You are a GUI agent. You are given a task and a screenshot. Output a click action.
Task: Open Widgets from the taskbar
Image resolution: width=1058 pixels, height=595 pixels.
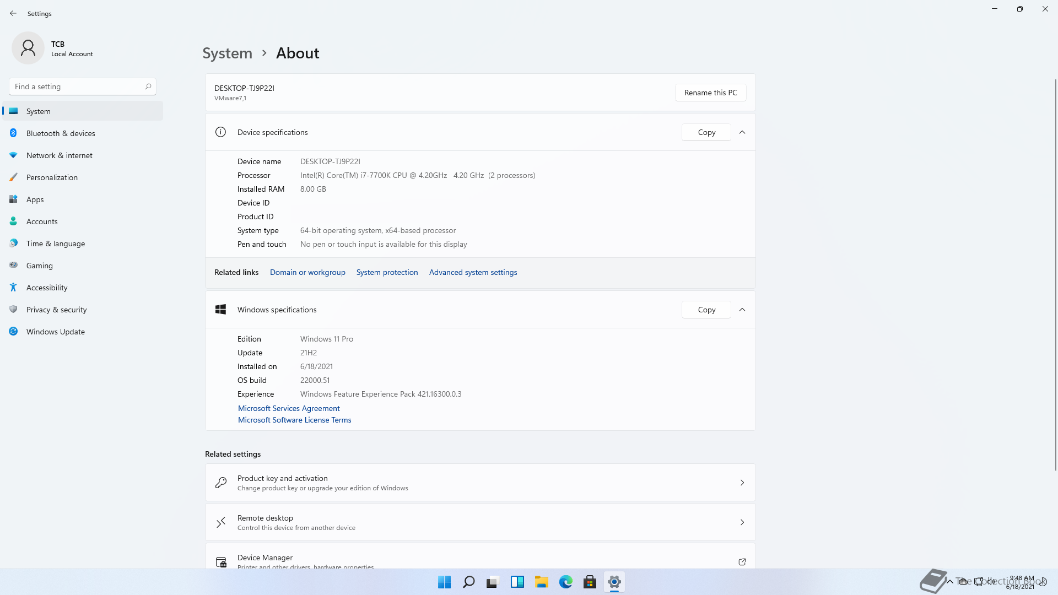tap(517, 582)
